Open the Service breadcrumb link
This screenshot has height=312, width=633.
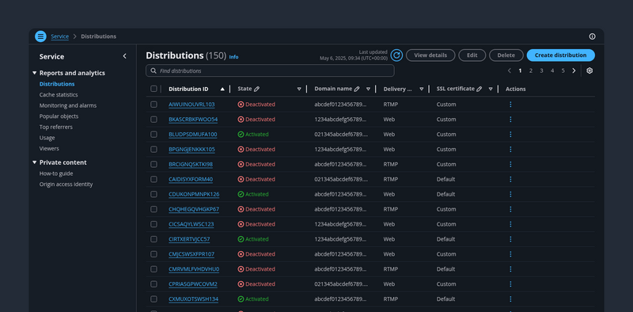(60, 36)
